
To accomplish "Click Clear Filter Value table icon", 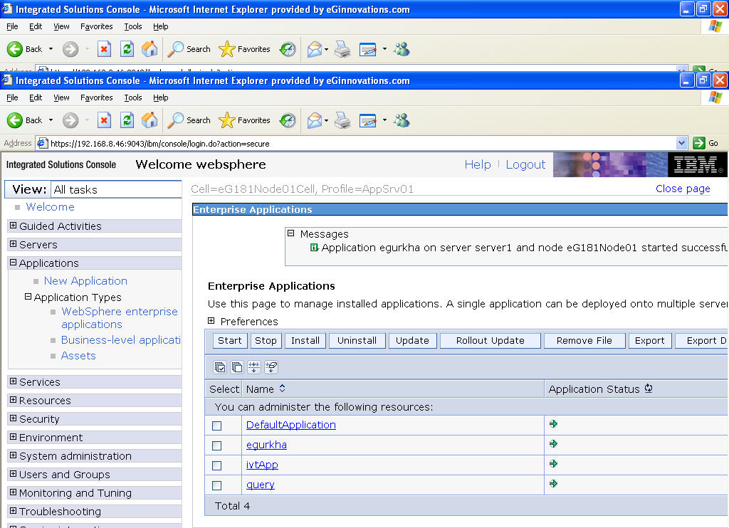I will coord(271,368).
